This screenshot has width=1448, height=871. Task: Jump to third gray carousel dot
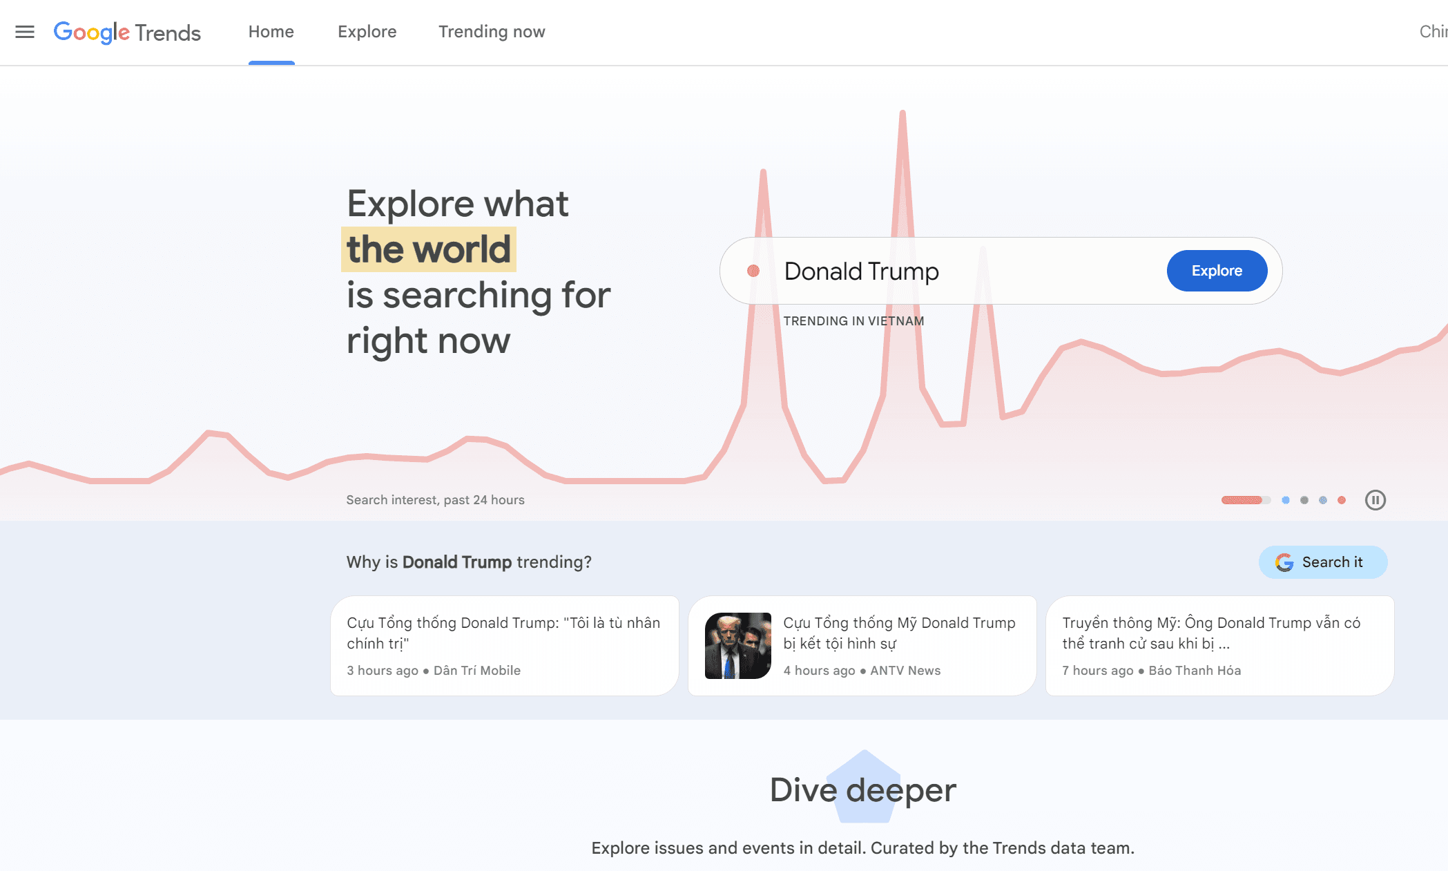[x=1304, y=500]
